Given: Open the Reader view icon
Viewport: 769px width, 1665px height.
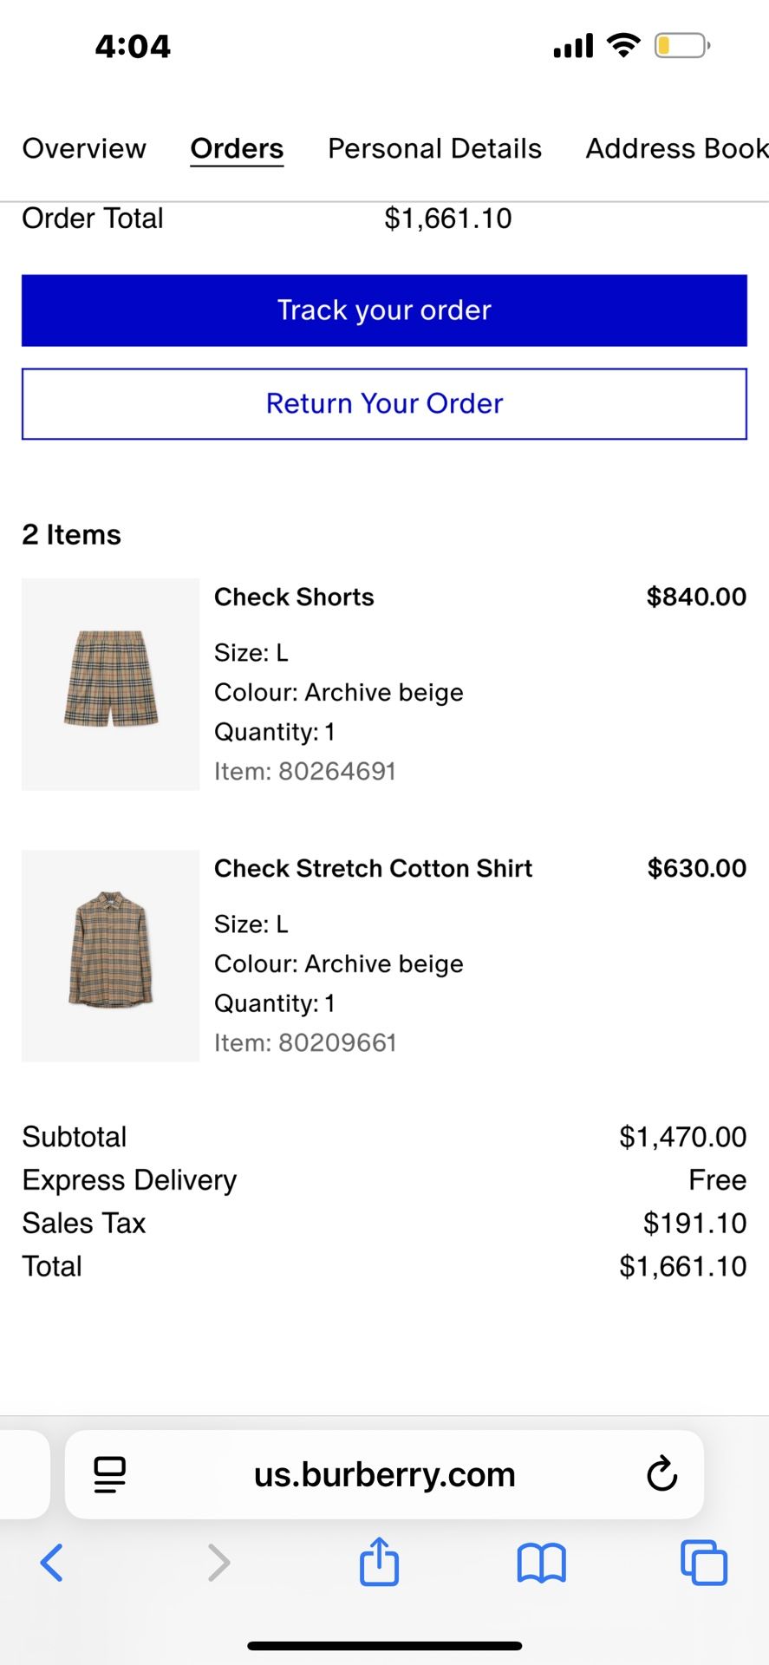Looking at the screenshot, I should 110,1473.
